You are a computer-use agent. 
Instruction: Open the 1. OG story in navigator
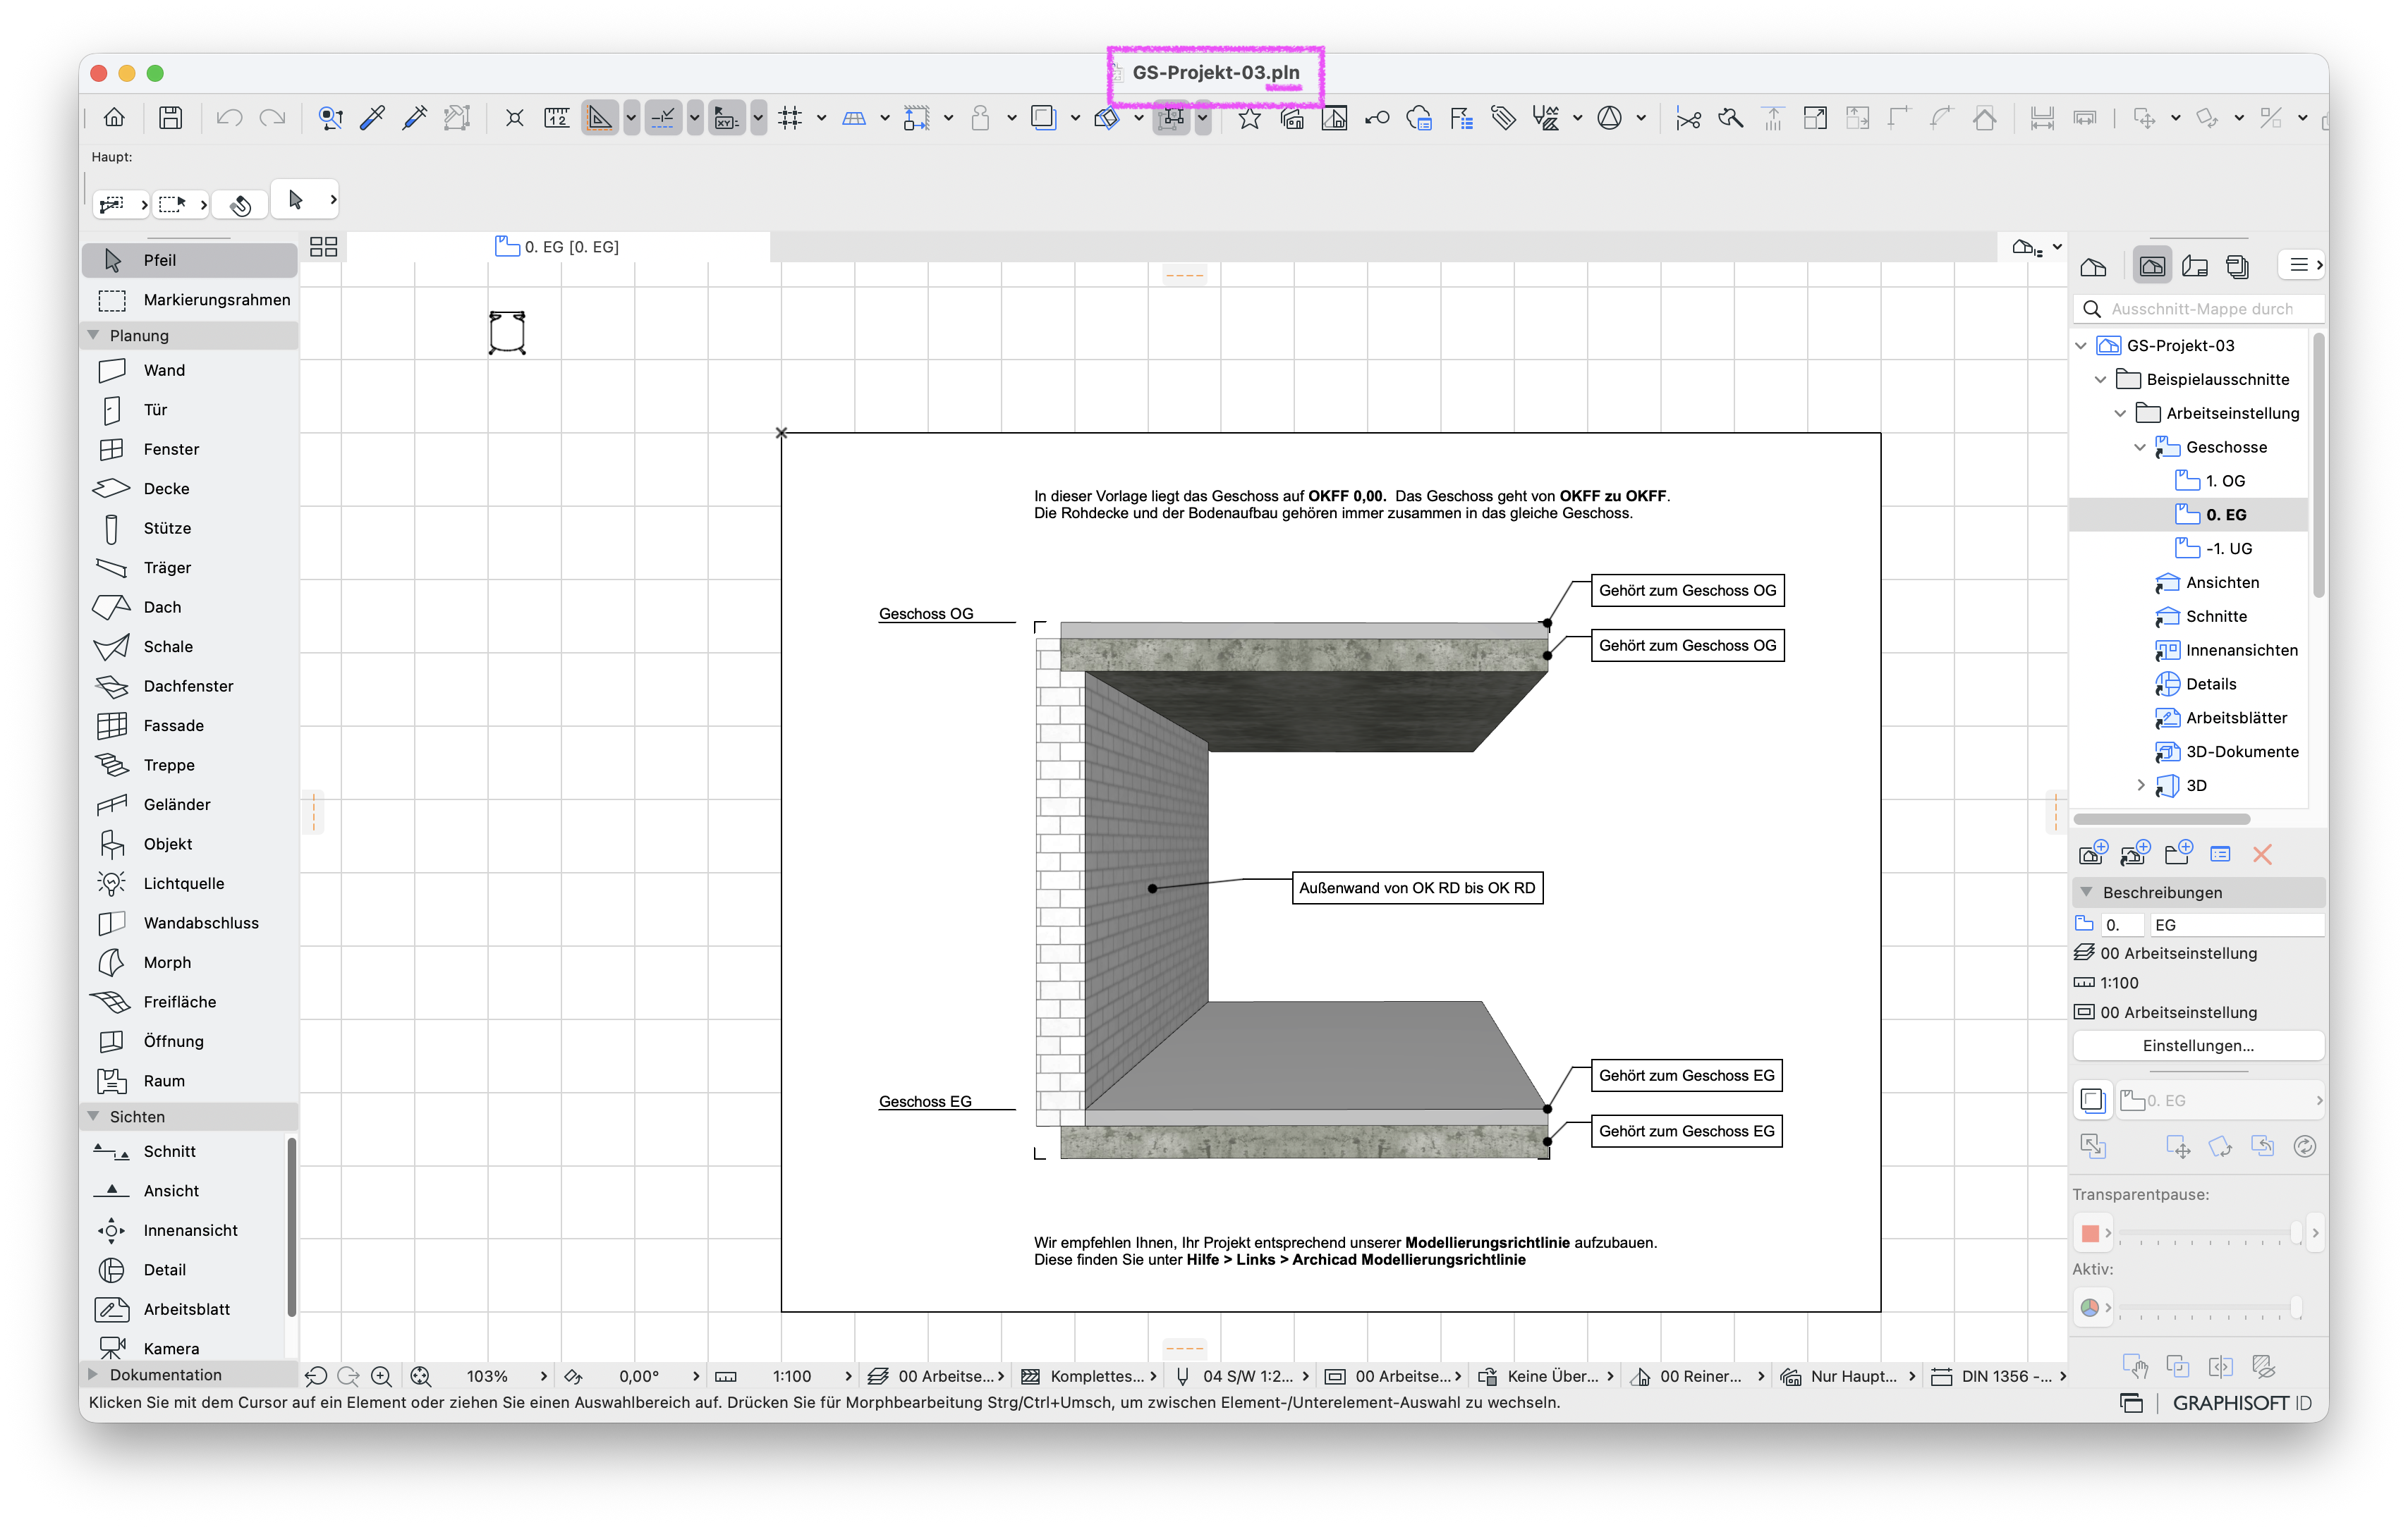coord(2225,481)
